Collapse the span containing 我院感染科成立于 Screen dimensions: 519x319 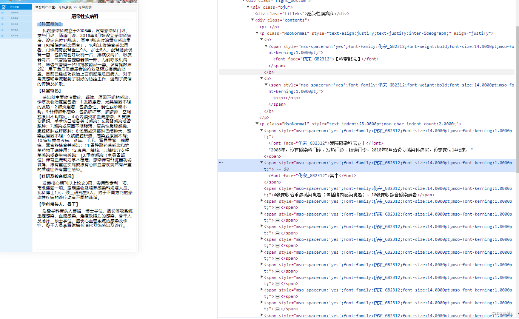(262, 131)
